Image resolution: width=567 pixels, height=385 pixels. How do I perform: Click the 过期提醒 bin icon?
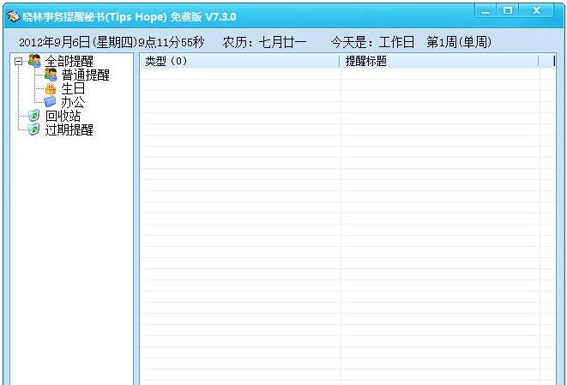(x=33, y=129)
